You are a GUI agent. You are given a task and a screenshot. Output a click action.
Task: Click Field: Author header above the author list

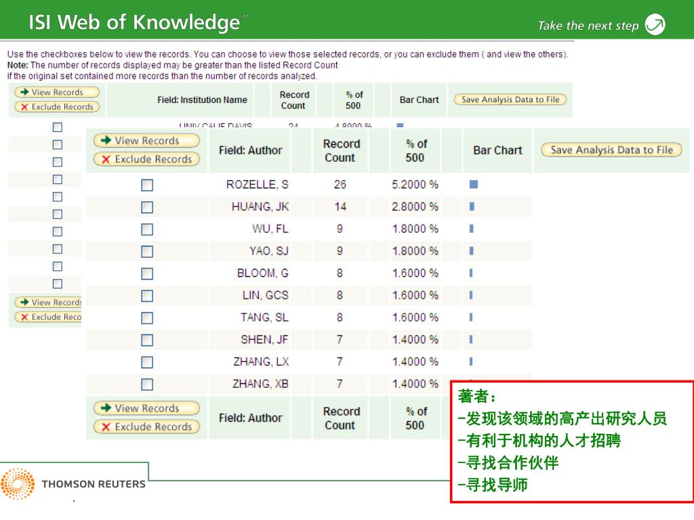[x=251, y=150]
